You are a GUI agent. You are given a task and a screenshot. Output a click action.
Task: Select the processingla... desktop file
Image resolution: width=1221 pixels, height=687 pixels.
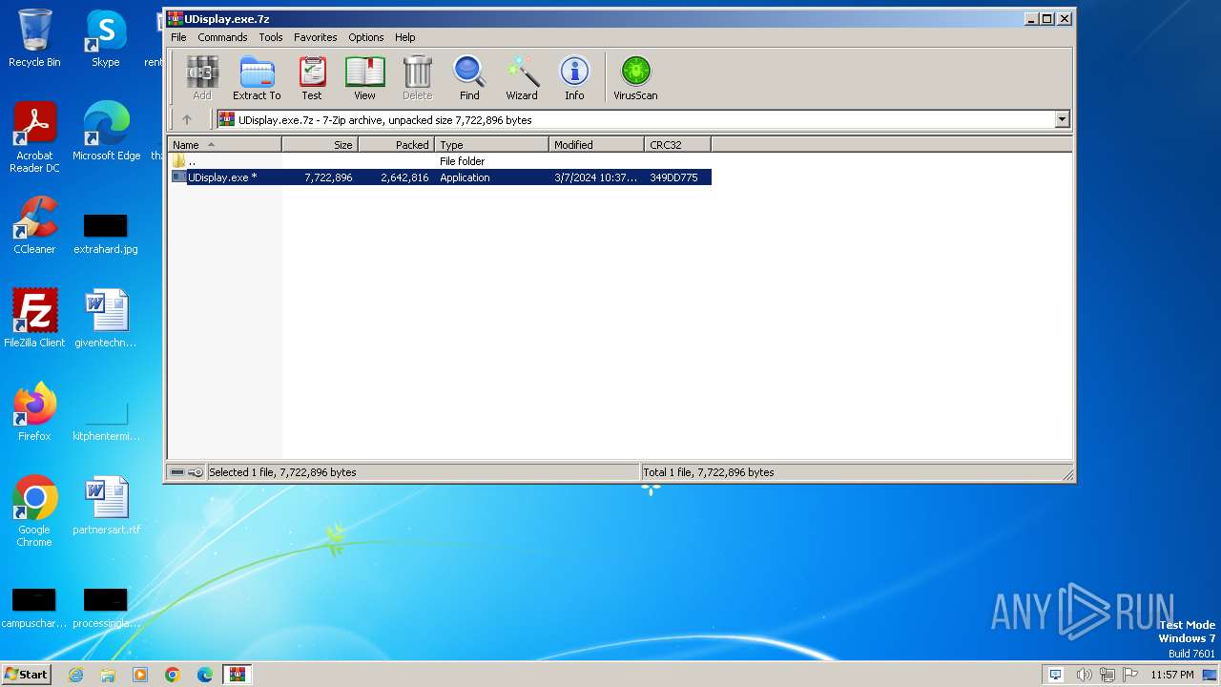tap(106, 608)
